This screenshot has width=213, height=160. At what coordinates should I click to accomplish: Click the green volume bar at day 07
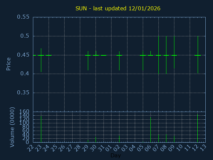158,138
